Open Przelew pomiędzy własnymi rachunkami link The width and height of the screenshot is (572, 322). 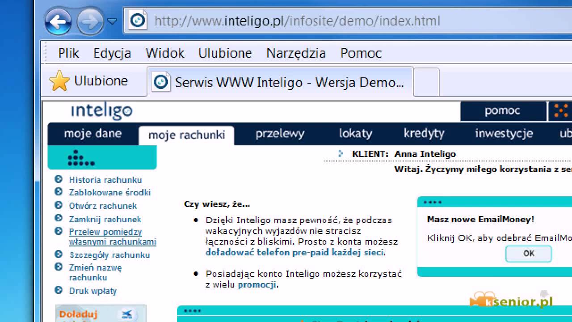pyautogui.click(x=113, y=237)
